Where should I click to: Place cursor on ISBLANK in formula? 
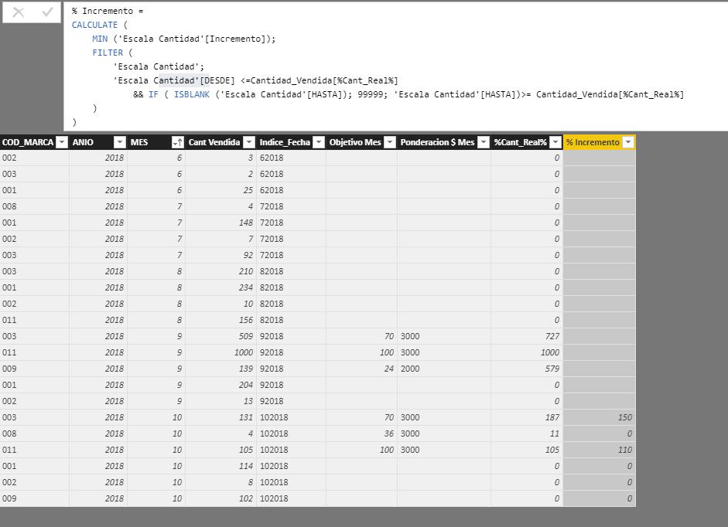[x=192, y=94]
